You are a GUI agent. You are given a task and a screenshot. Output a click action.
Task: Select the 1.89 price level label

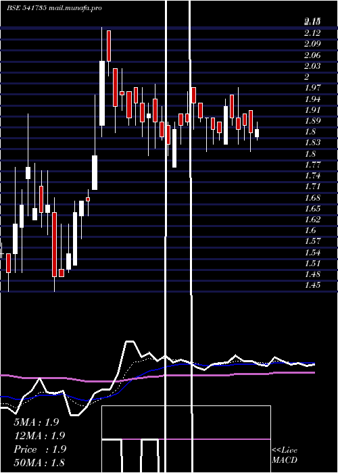pos(312,121)
